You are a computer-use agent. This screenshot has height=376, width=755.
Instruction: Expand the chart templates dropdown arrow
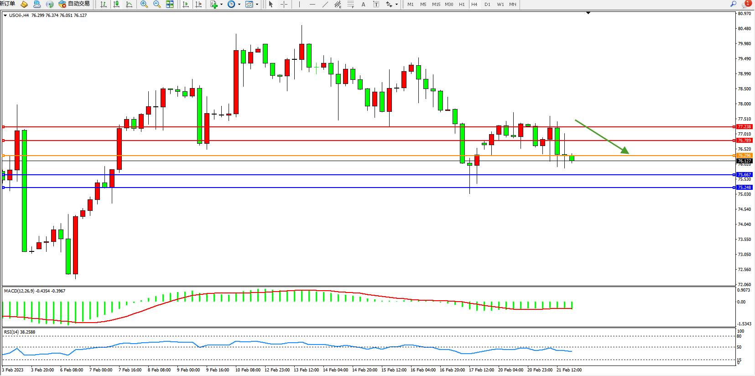coord(257,4)
